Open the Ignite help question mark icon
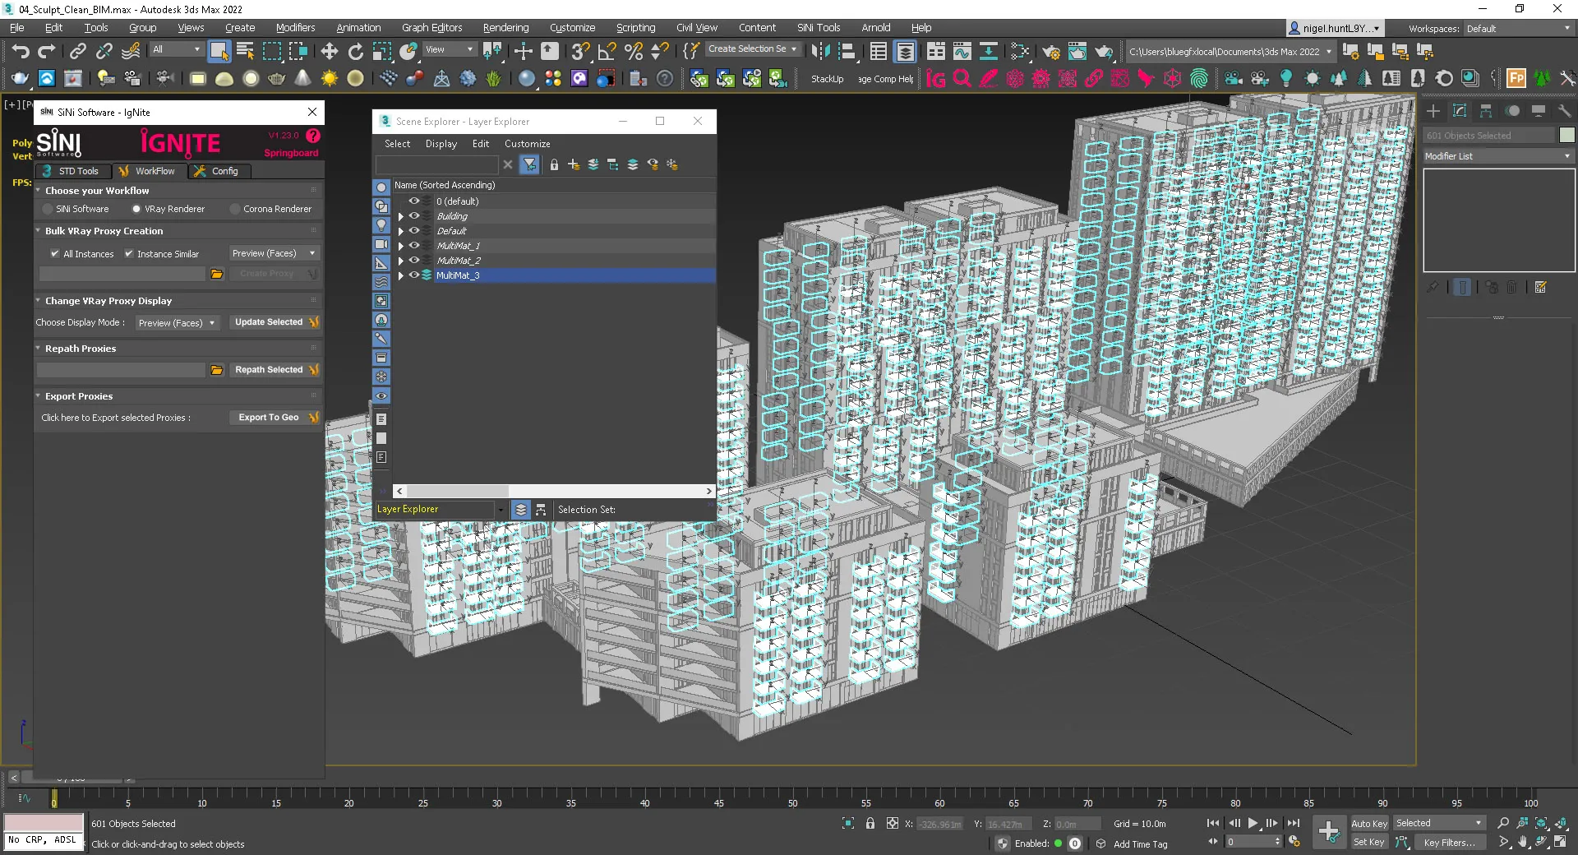Screen dimensions: 1578x855 coord(313,136)
